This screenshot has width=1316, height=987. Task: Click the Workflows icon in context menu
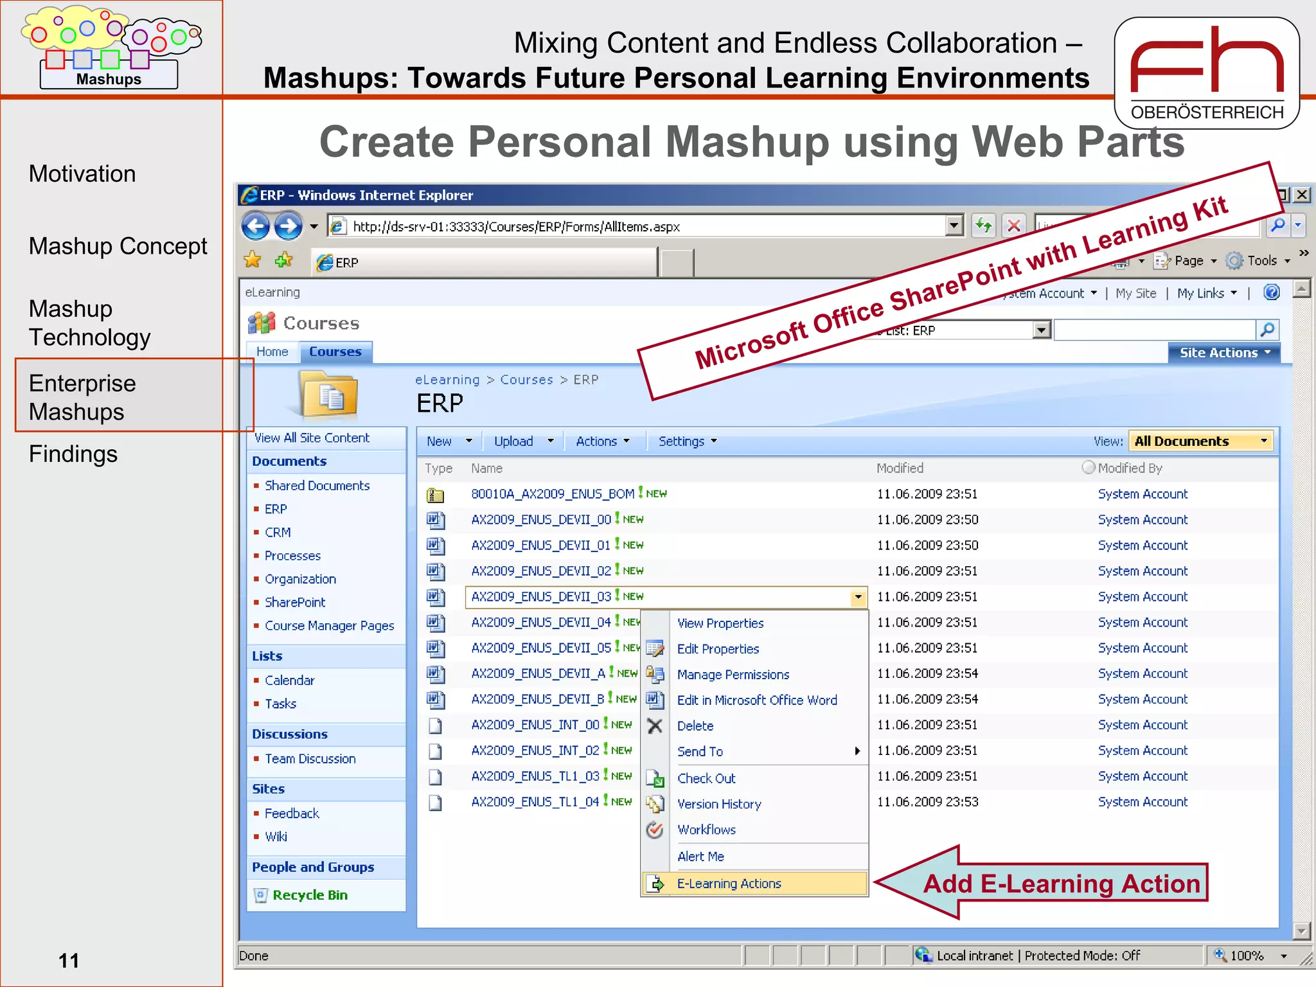click(x=655, y=830)
